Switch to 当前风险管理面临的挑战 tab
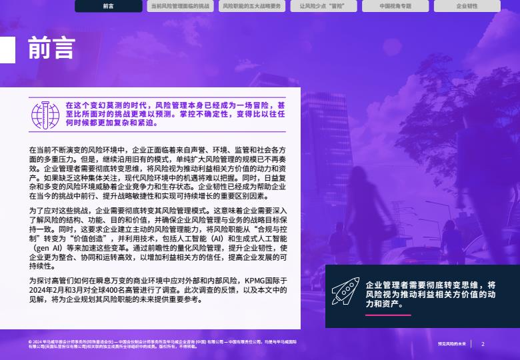This screenshot has height=360, width=520. (180, 6)
